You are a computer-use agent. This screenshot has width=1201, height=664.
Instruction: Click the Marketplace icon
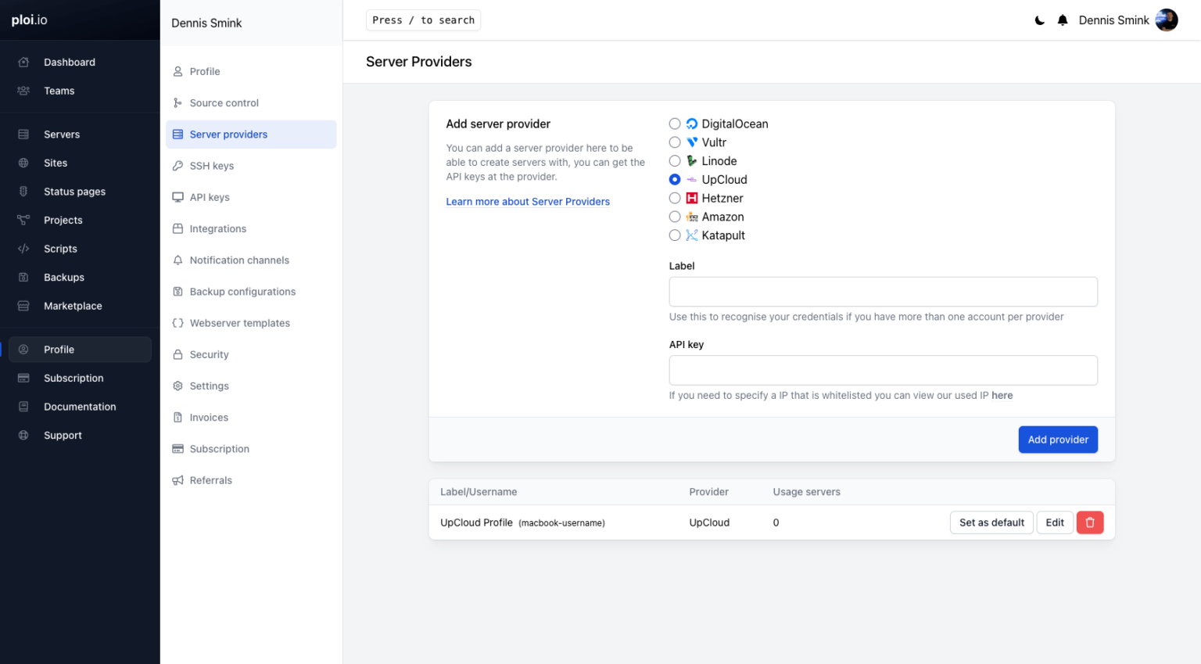pos(23,306)
